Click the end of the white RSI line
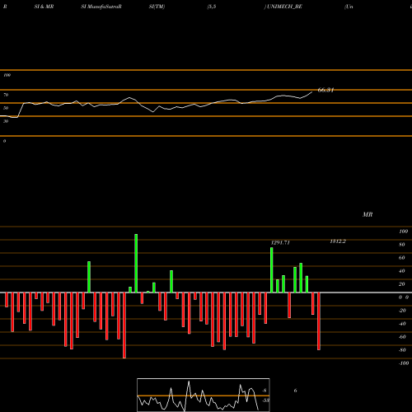Viewport: 412px width, 412px height. [312, 92]
